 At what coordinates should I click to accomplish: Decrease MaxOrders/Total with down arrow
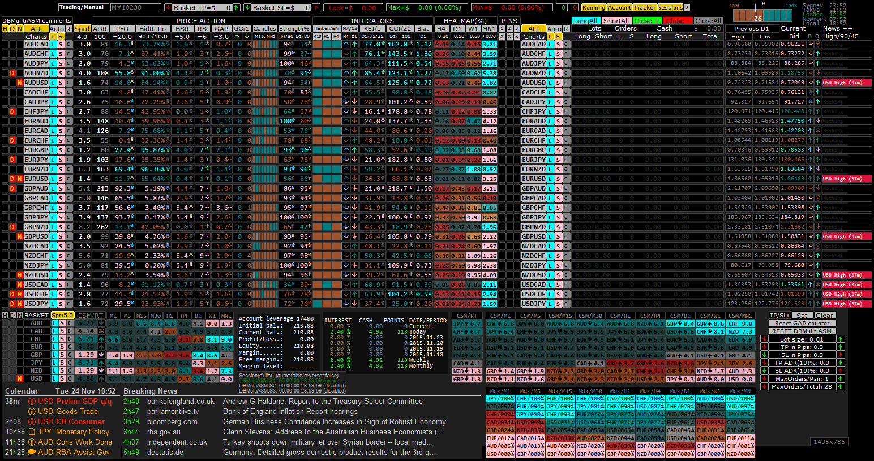[765, 387]
